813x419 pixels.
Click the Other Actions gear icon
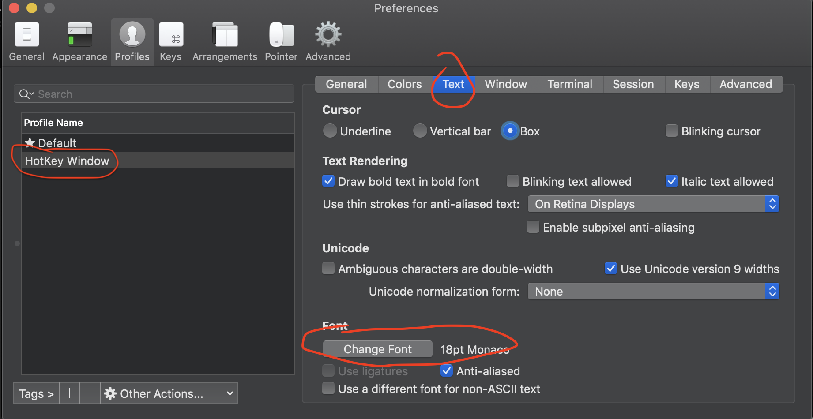coord(110,393)
